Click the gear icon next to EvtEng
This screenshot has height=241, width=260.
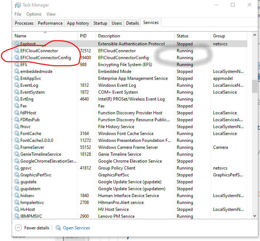click(x=17, y=99)
